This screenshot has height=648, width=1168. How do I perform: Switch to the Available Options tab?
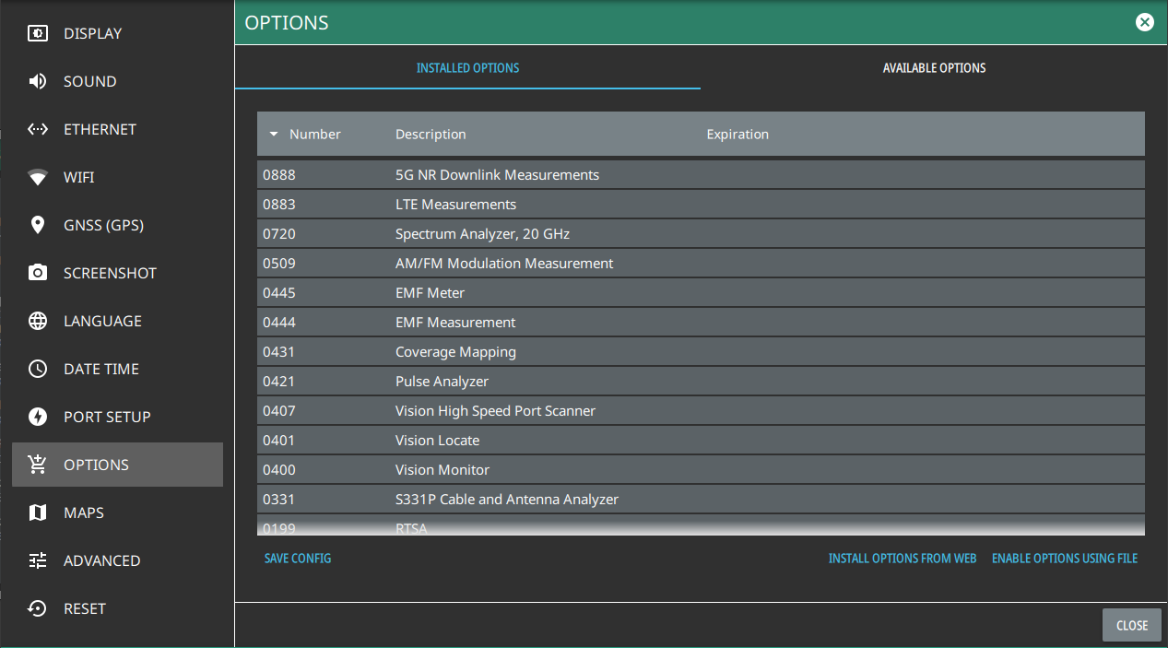pos(934,68)
